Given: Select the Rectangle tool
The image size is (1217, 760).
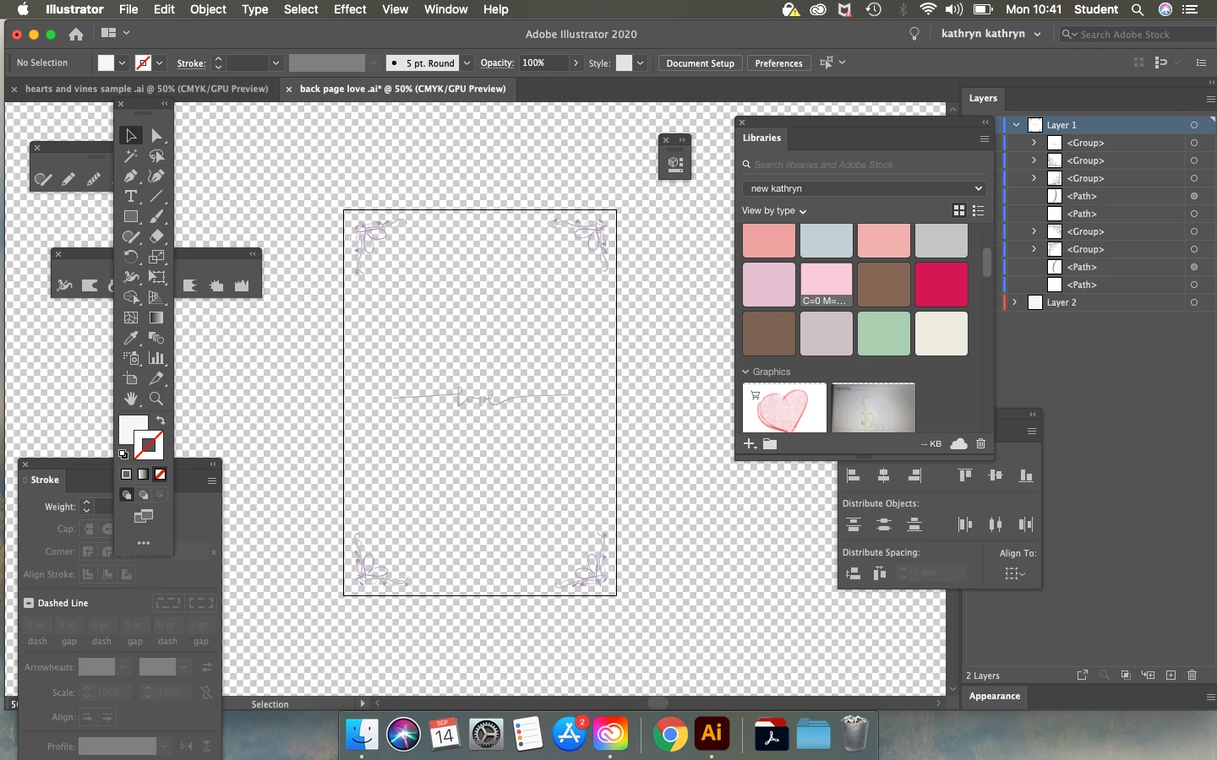Looking at the screenshot, I should pos(131,216).
